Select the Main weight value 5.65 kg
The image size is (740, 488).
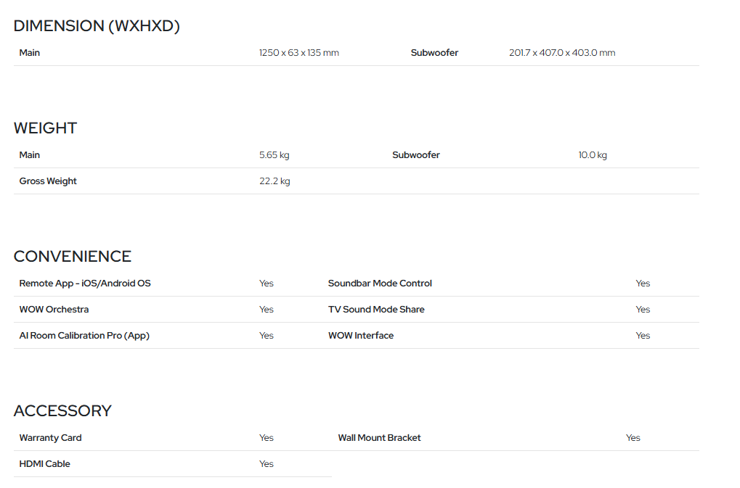coord(275,155)
